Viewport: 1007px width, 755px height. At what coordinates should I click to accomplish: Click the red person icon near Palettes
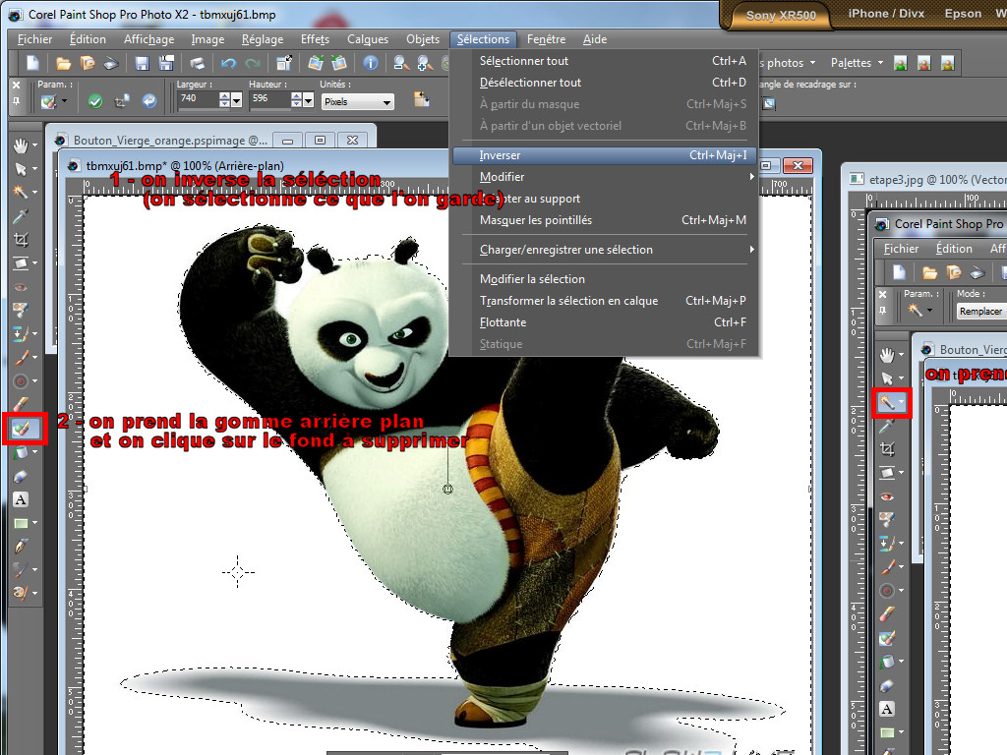coord(924,63)
